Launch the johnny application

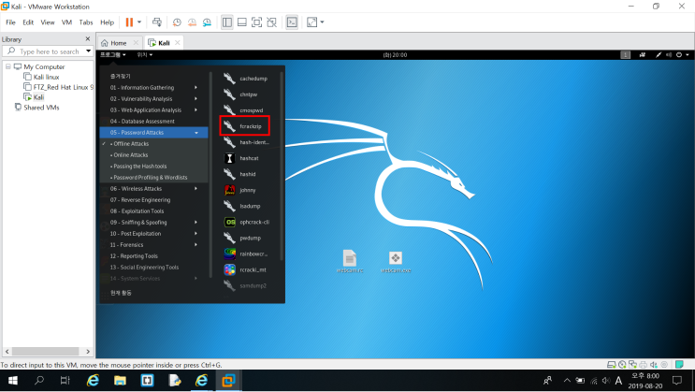pyautogui.click(x=240, y=190)
